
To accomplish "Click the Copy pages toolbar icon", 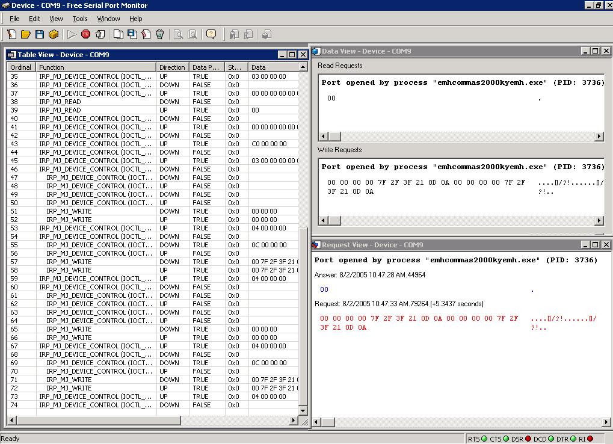I will 118,34.
